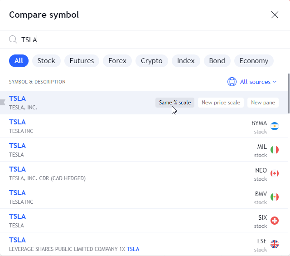The height and width of the screenshot is (256, 290).
Task: Filter results by Economy
Action: 254,61
